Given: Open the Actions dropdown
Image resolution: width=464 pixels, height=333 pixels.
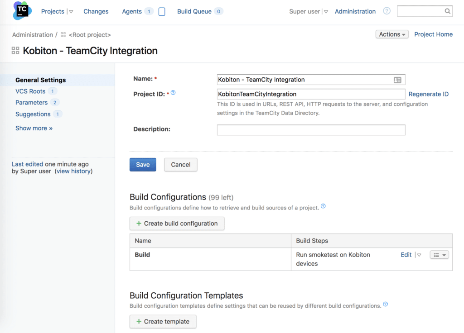Looking at the screenshot, I should [x=392, y=34].
